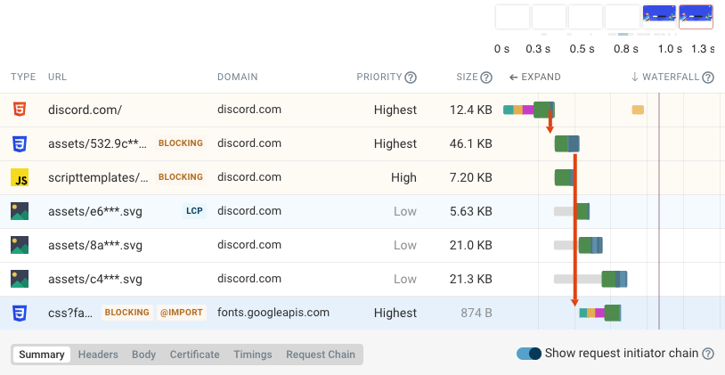Viewport: 725px width, 375px height.
Task: Click waterfall bar for assets/e6***.svg request
Action: point(572,211)
